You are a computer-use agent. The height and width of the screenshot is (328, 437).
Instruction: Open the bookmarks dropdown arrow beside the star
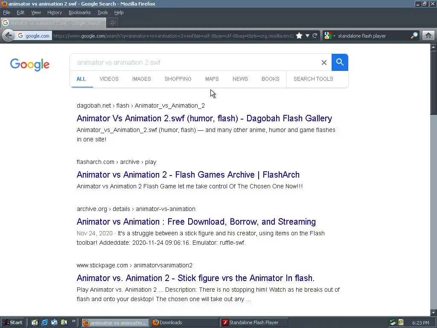pyautogui.click(x=307, y=36)
